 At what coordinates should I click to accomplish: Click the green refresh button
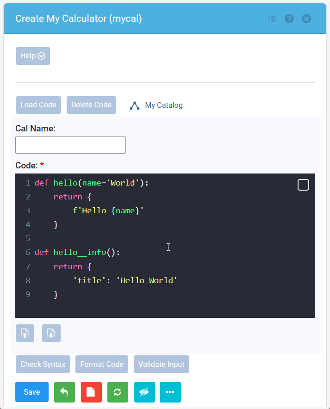(118, 392)
